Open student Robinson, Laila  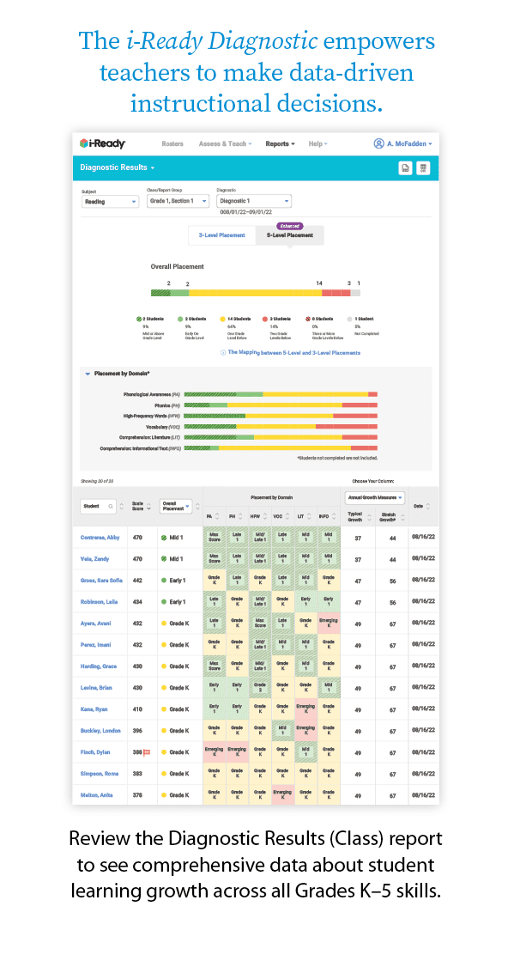tap(98, 602)
